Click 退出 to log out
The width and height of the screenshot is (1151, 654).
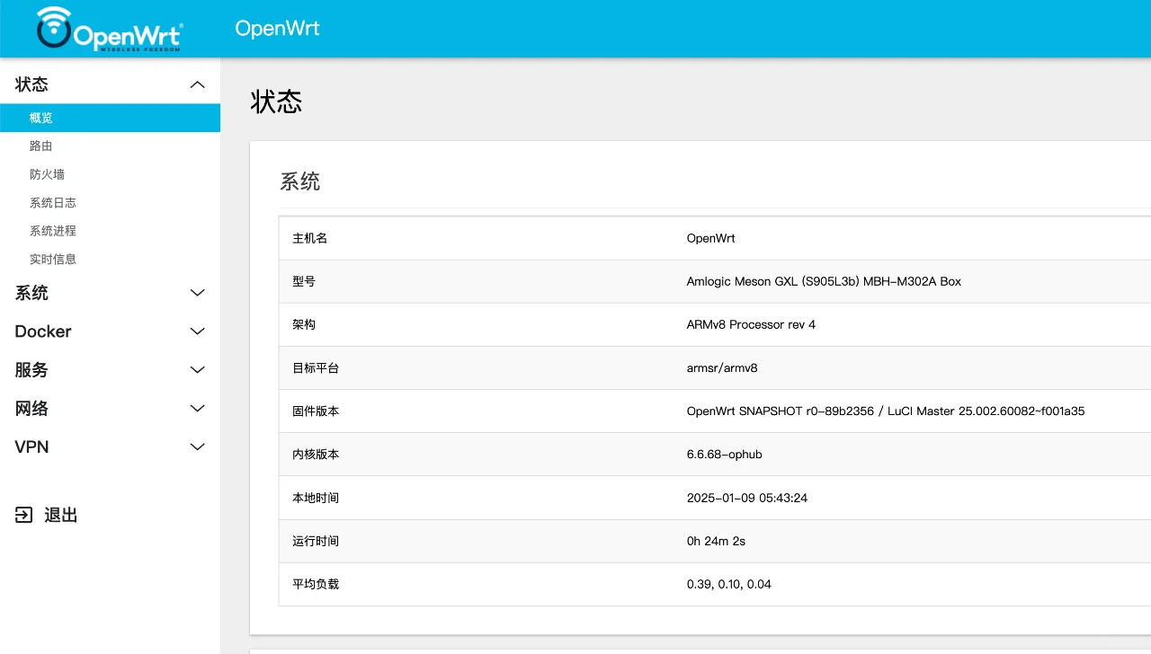pyautogui.click(x=59, y=514)
